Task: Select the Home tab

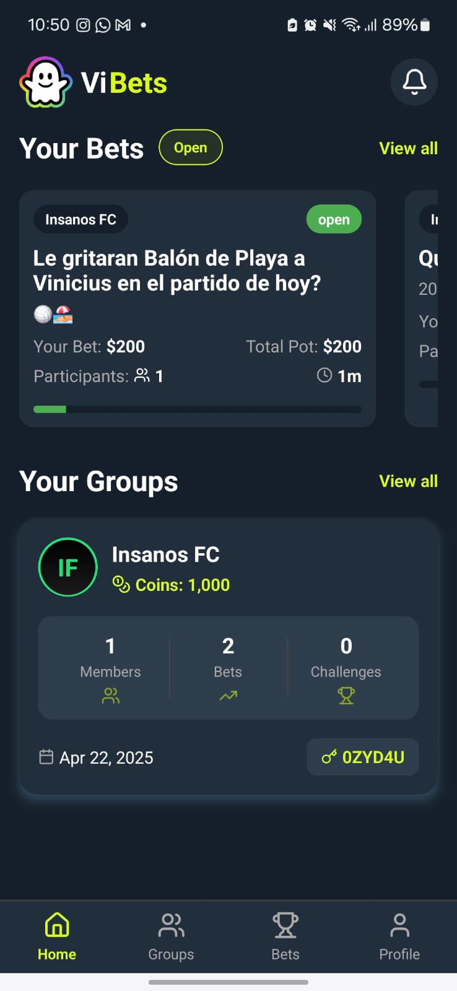Action: coord(57,936)
